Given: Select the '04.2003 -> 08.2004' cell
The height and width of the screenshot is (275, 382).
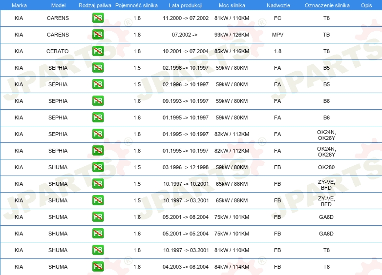Looking at the screenshot, I should pyautogui.click(x=186, y=267).
